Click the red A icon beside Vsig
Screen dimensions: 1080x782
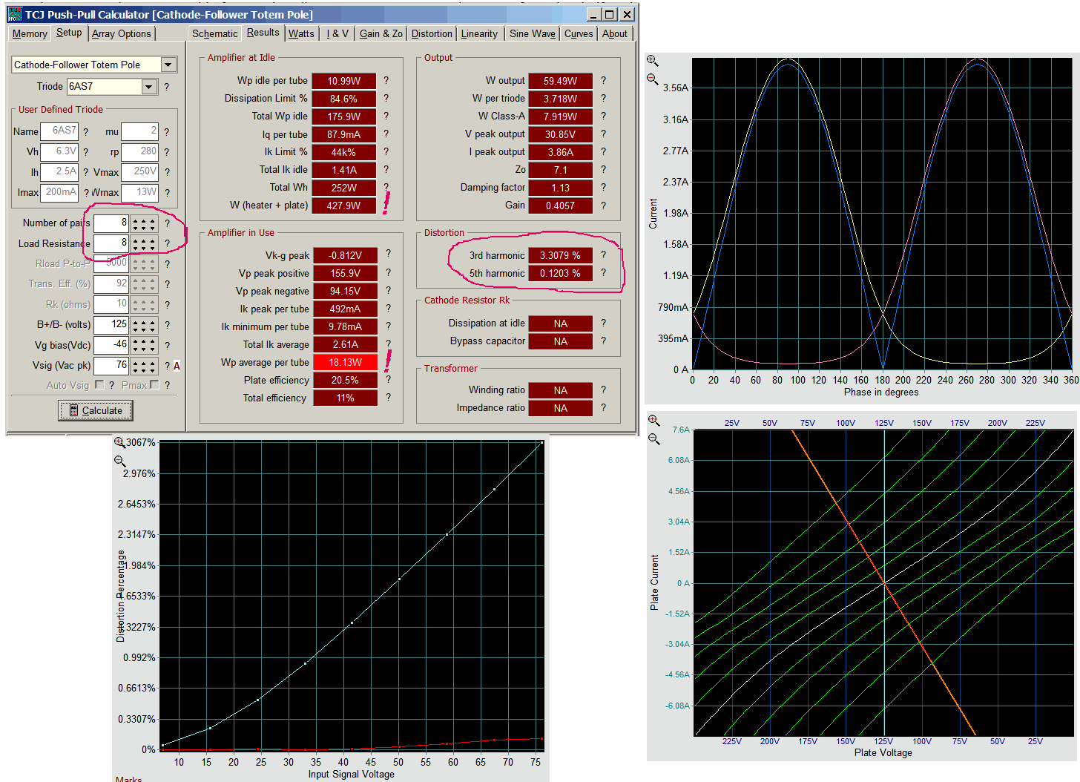pyautogui.click(x=177, y=366)
